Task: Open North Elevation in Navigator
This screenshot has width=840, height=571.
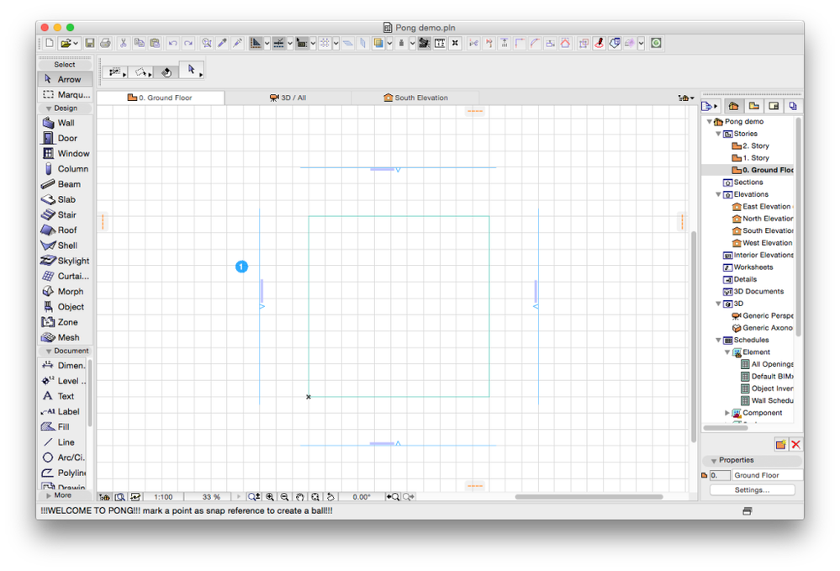Action: (763, 219)
